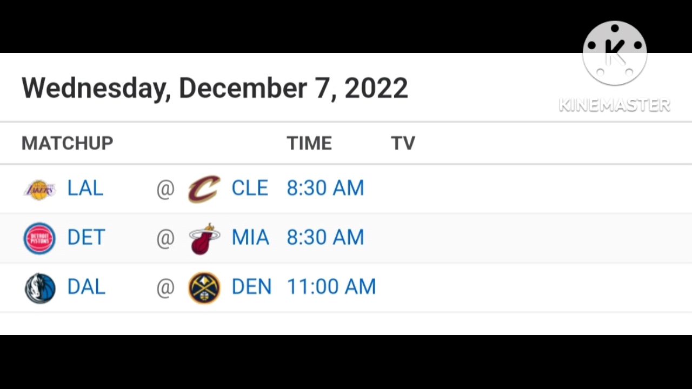
Task: Click the Detroit Pistons logo
Action: point(39,238)
